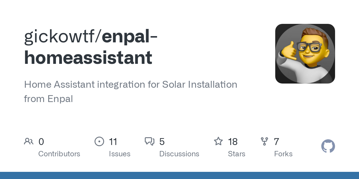Select the Stars label
This screenshot has width=359, height=179.
237,154
